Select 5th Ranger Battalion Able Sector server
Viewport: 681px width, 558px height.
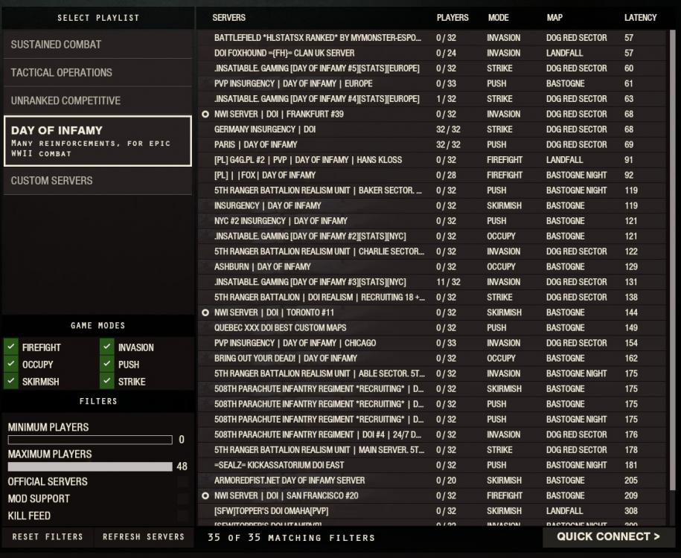click(x=432, y=373)
